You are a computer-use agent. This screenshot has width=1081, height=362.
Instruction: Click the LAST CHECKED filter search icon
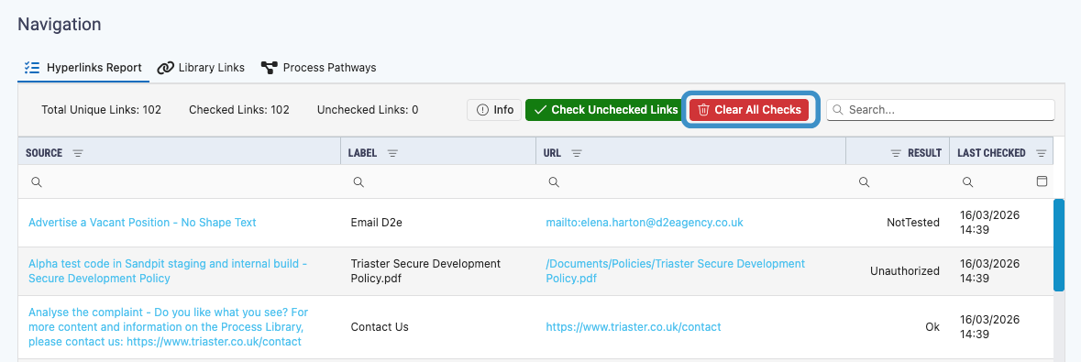click(x=967, y=182)
